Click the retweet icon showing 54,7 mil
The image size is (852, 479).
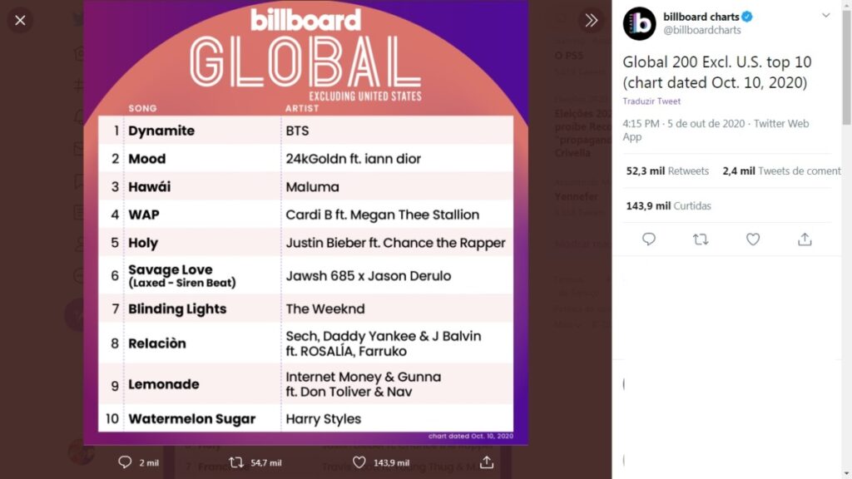tap(235, 462)
